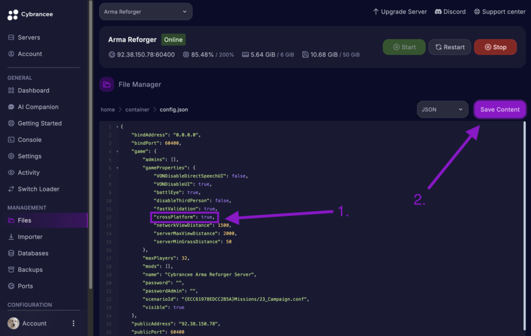531x336 pixels.
Task: Click the Settings gear icon
Action: (x=11, y=156)
